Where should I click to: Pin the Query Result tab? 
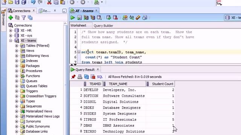tap(73, 76)
